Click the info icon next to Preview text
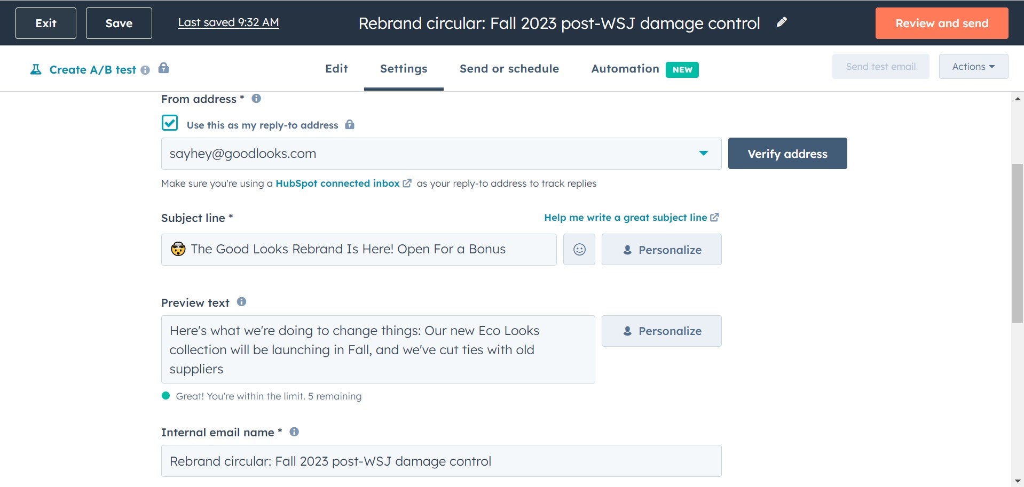The width and height of the screenshot is (1024, 487). point(241,302)
